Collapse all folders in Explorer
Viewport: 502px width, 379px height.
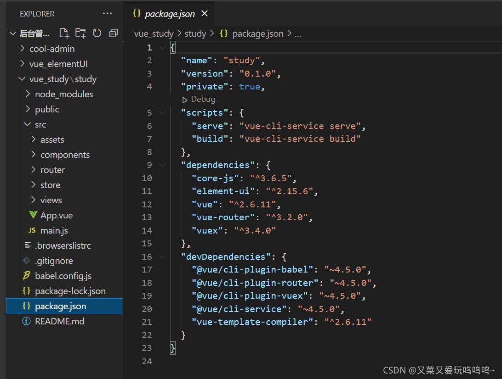(x=114, y=33)
